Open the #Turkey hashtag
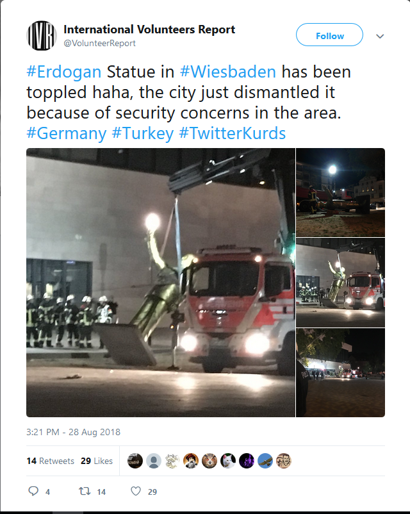 [x=143, y=133]
